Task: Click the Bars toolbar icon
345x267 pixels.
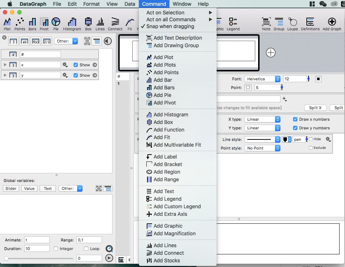Action: 32,24
